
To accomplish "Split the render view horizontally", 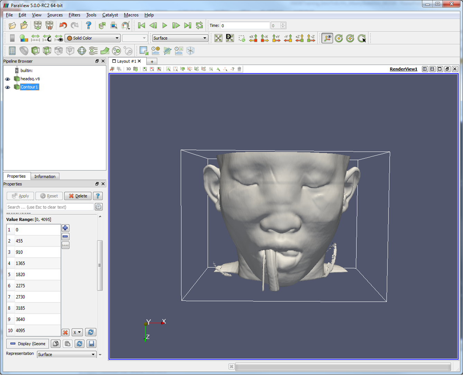I will 425,69.
